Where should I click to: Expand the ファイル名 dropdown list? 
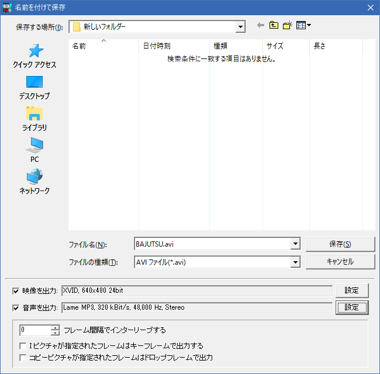coord(295,244)
